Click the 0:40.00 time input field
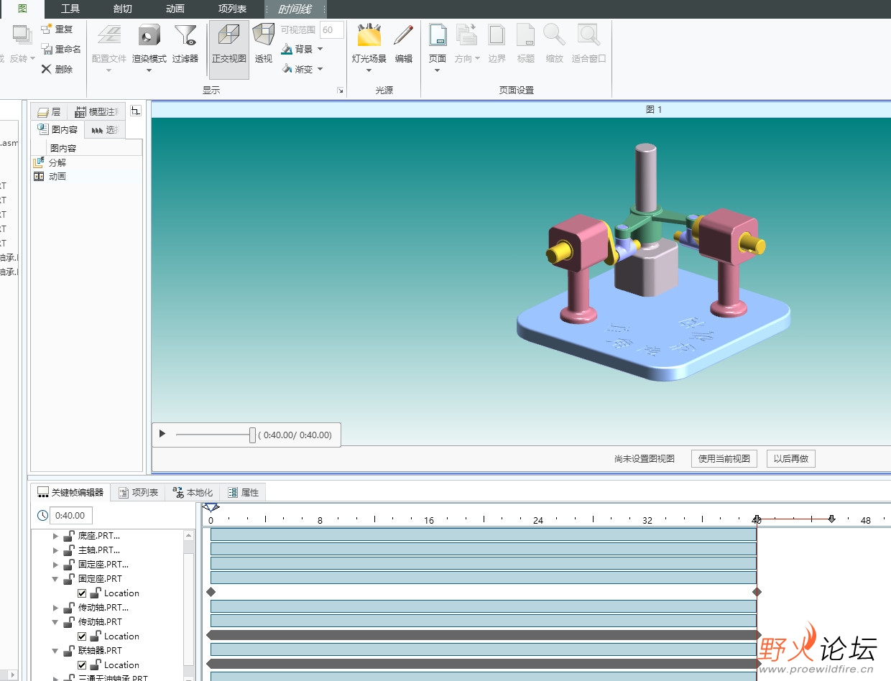This screenshot has width=891, height=681. click(x=71, y=515)
